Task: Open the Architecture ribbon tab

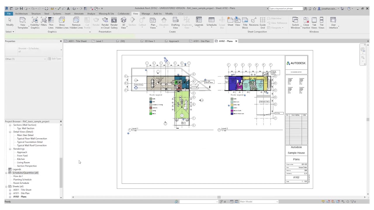Action: 21,14
